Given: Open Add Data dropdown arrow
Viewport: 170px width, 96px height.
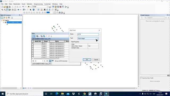Looking at the screenshot, I should (30, 7).
